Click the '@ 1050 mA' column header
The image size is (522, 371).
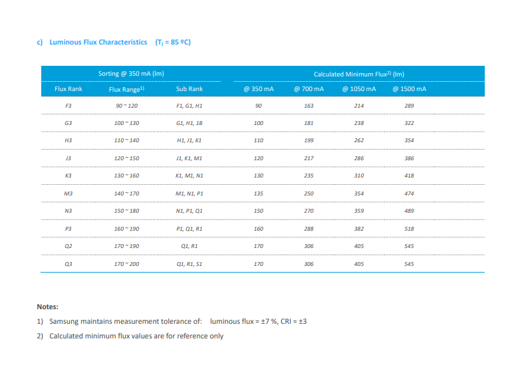pos(358,89)
